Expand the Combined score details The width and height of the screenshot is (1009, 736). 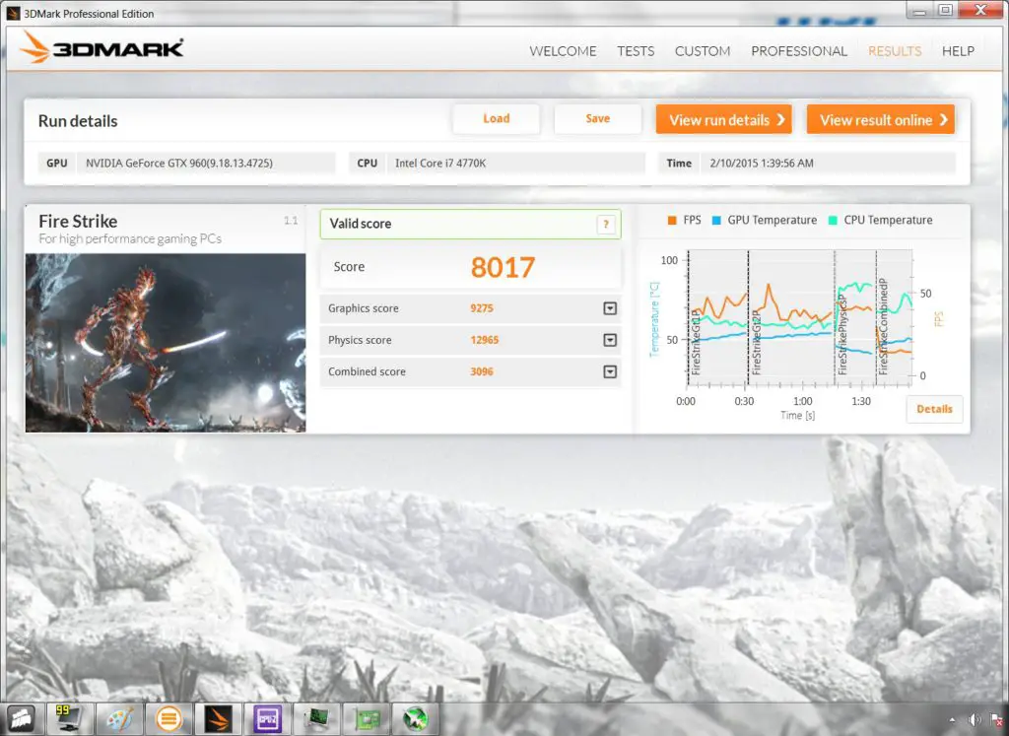click(610, 371)
